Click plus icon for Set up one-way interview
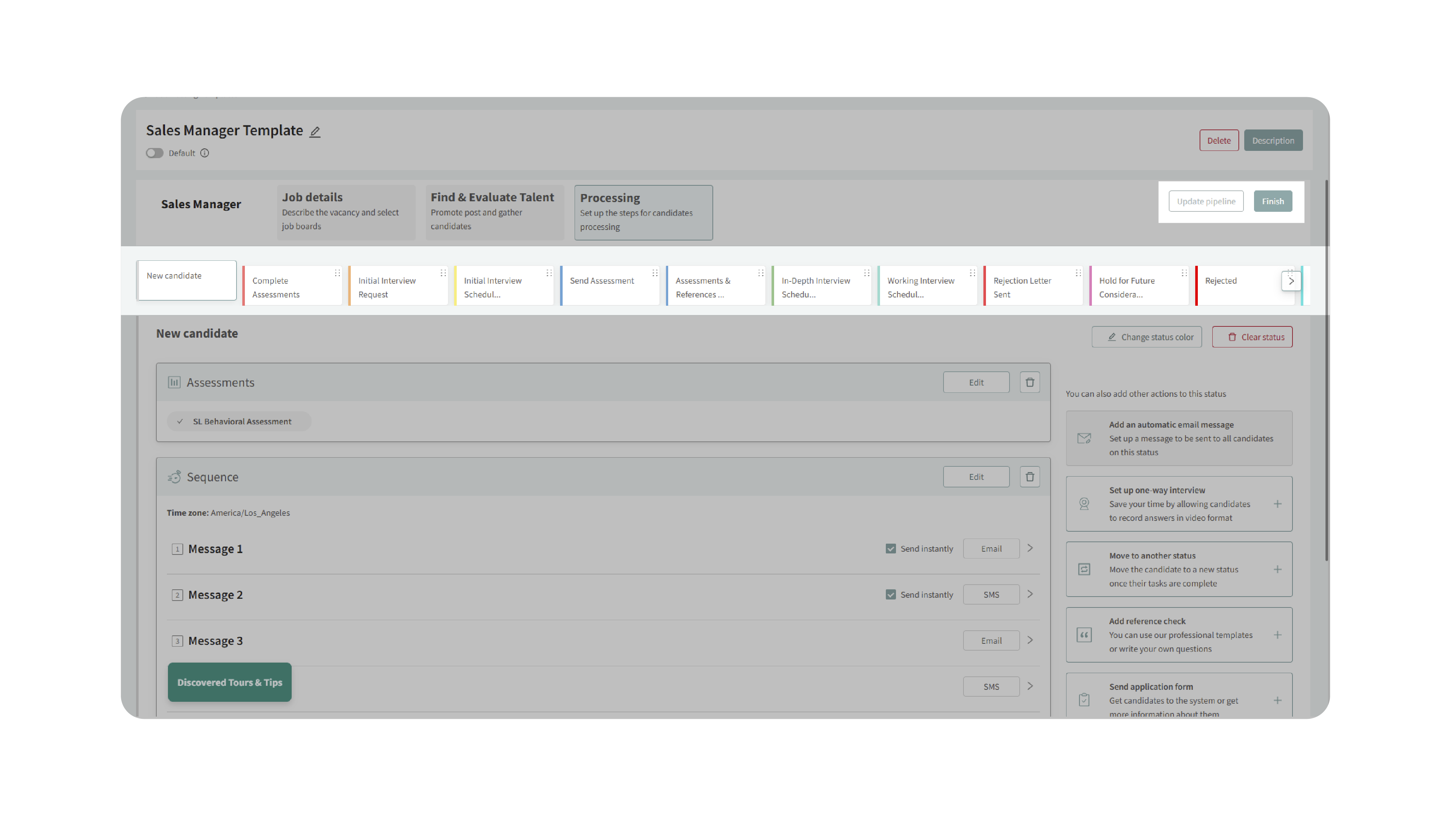Screen dimensions: 1451x816 point(1278,504)
